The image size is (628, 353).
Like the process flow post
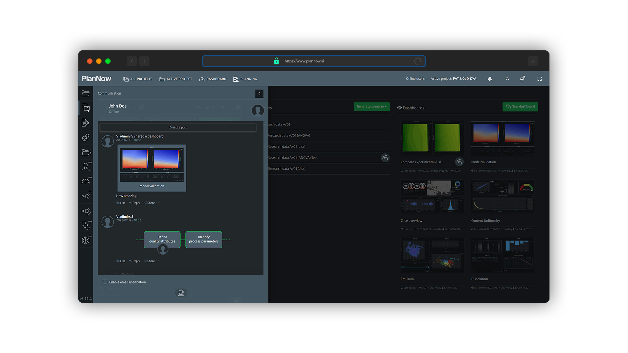click(121, 261)
